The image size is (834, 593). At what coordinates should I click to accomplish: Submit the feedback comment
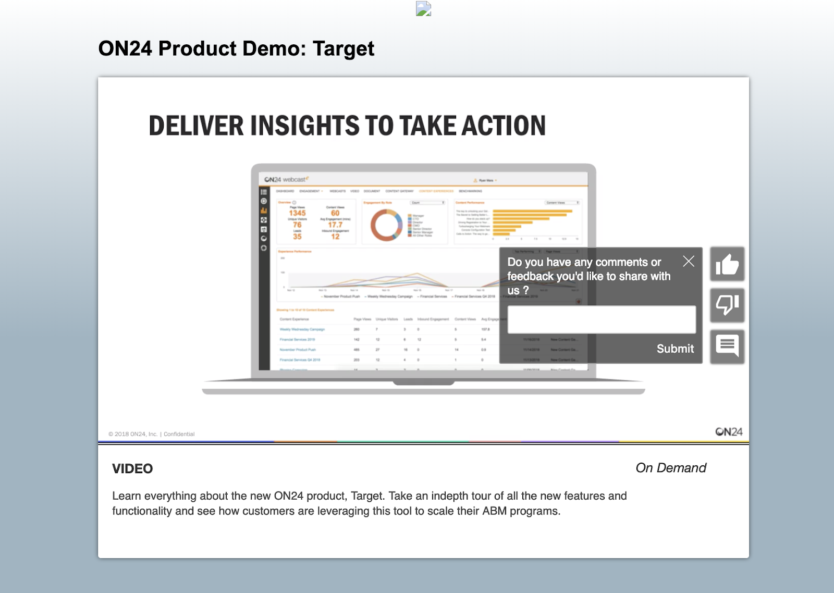tap(675, 349)
